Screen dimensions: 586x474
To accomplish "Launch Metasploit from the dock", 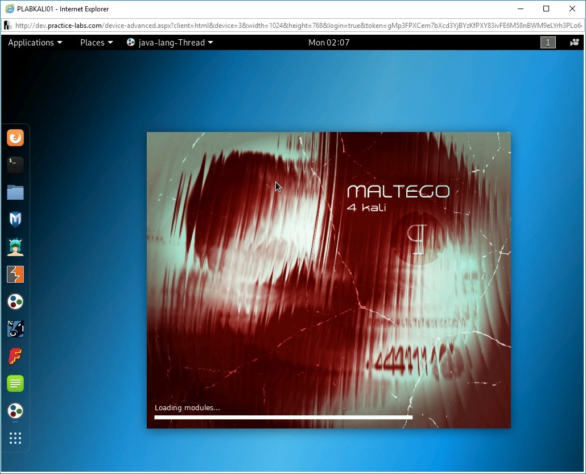I will coord(15,220).
